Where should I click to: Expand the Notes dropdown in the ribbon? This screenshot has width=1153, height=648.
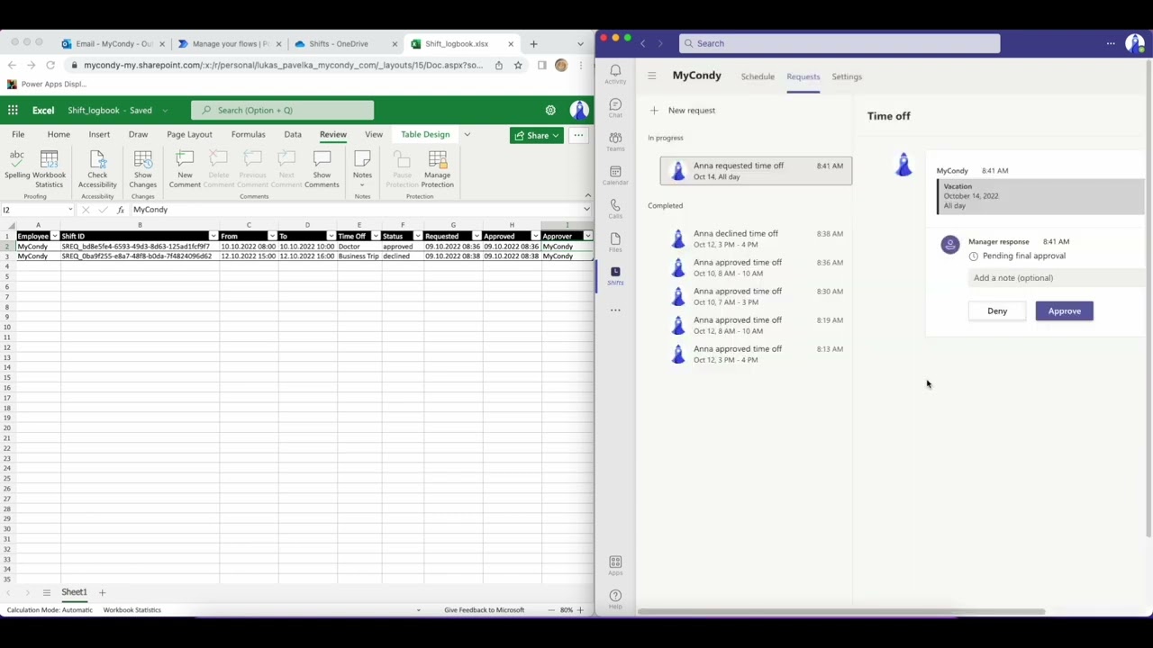pos(362,184)
